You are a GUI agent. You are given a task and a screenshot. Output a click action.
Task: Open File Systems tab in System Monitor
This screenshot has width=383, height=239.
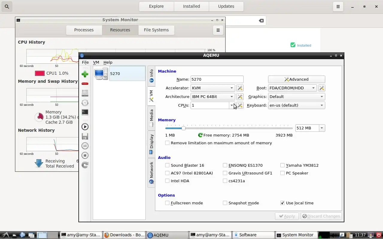[x=156, y=30]
